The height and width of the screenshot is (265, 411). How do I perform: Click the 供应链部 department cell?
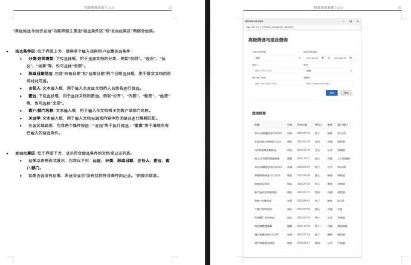342,226
